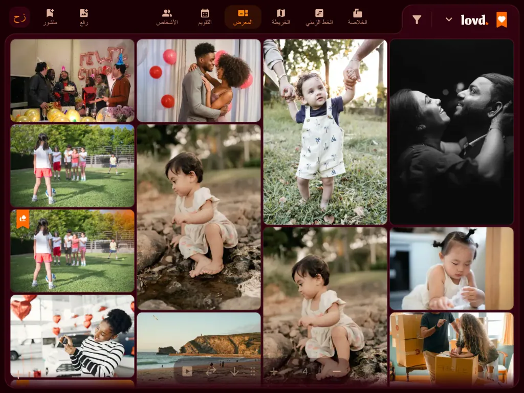Open the toddler in overalls walking photo
Viewport: 524px width, 393px height.
tap(325, 132)
